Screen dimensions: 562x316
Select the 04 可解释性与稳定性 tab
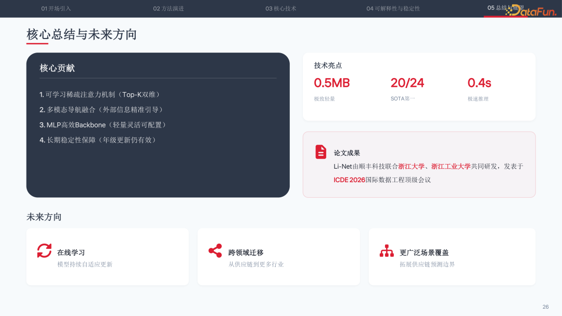[x=393, y=8]
